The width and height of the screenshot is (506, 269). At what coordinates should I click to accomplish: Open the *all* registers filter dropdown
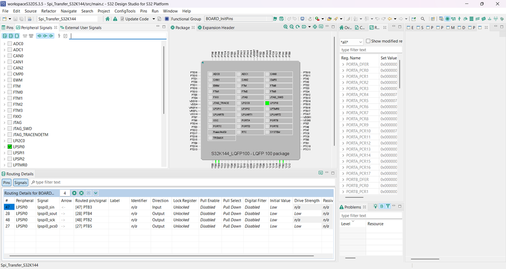click(x=352, y=42)
